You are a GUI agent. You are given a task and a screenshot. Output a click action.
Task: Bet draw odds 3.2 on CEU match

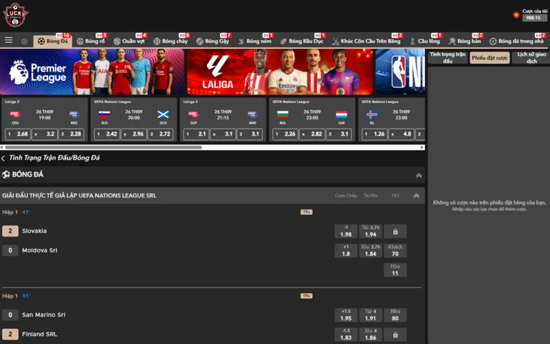click(45, 134)
